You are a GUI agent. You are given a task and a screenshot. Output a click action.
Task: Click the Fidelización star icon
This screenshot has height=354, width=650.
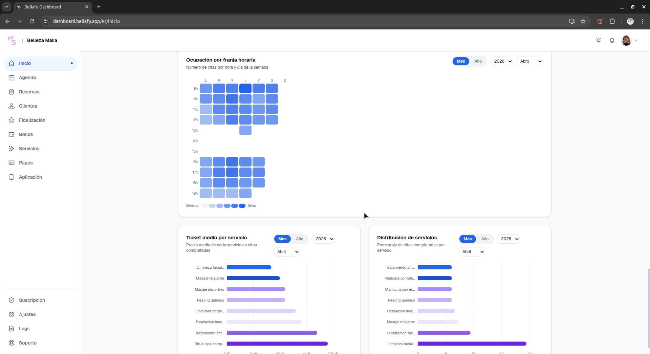12,120
